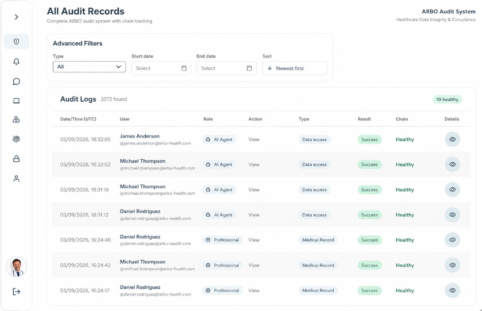Click the eye icon for the 16:24:17 record
This screenshot has width=482, height=311.
[x=452, y=290]
